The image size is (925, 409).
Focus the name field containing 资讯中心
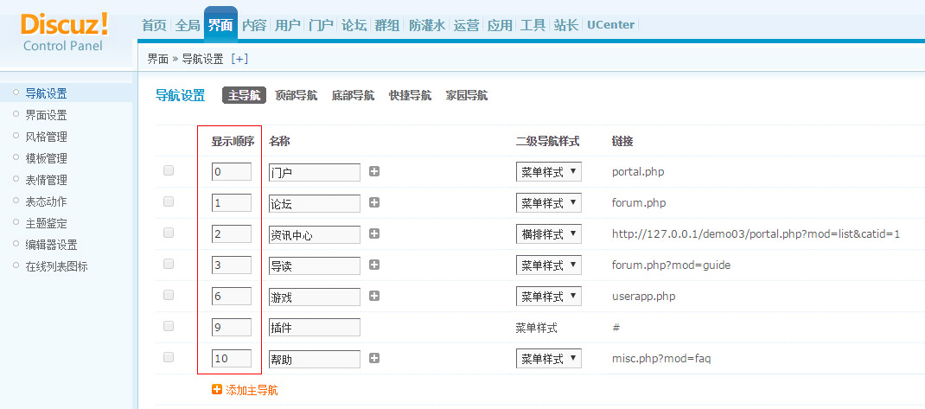coord(315,234)
